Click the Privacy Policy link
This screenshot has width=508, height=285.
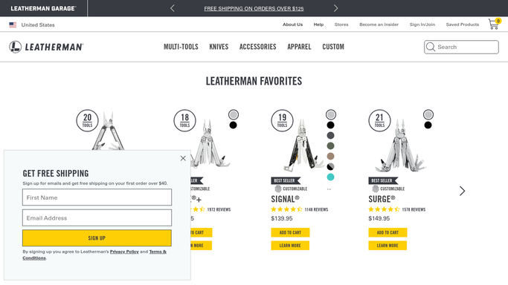(x=124, y=252)
